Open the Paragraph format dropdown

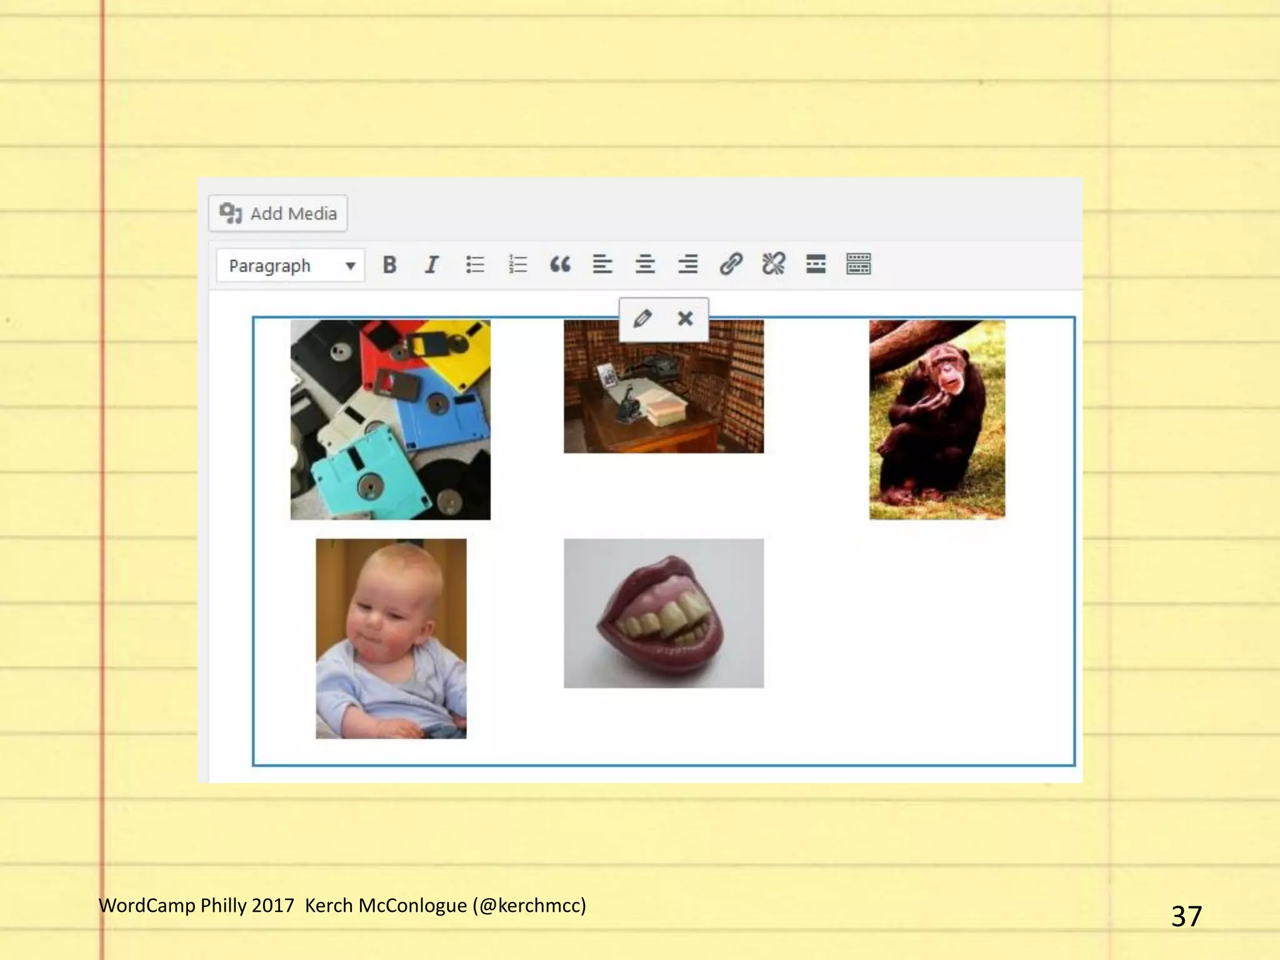click(x=291, y=266)
